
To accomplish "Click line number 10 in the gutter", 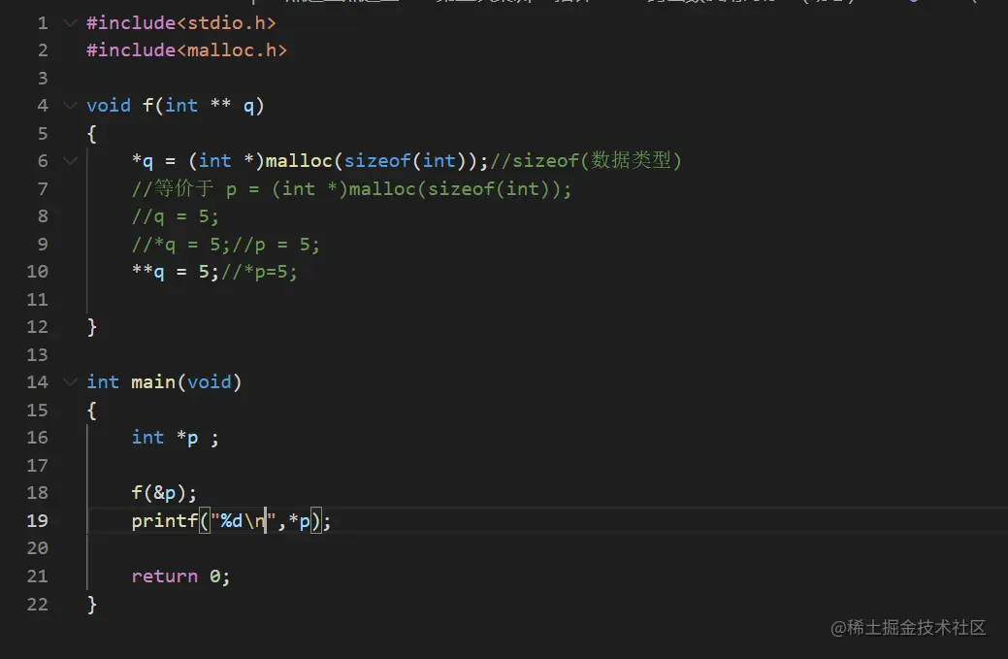I will pyautogui.click(x=37, y=272).
